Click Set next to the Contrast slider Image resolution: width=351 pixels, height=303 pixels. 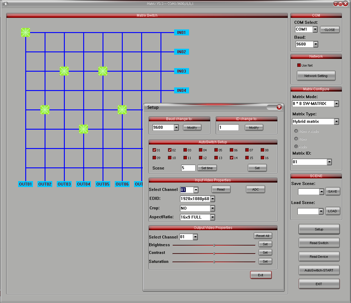(x=265, y=252)
